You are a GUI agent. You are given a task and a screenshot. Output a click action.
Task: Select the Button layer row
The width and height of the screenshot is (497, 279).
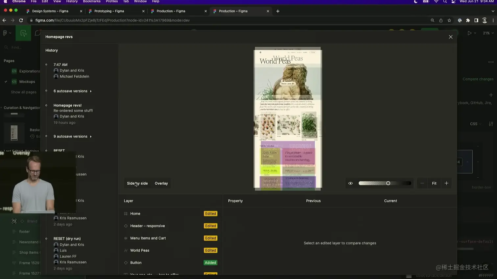(171, 263)
